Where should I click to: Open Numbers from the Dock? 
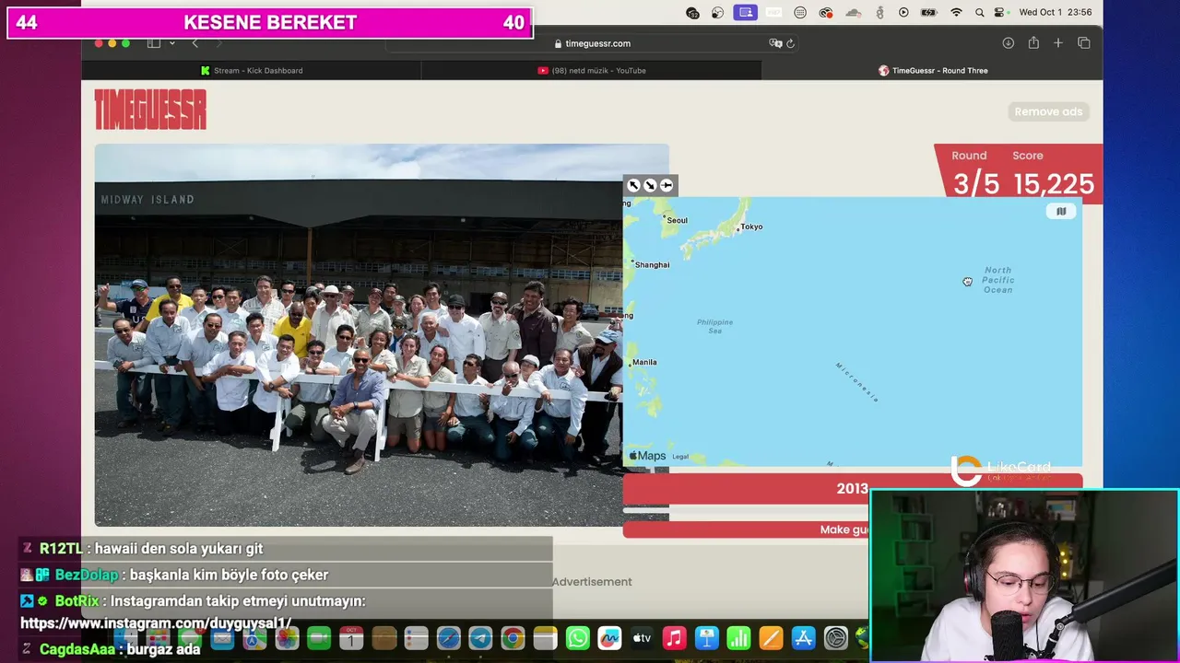[739, 638]
